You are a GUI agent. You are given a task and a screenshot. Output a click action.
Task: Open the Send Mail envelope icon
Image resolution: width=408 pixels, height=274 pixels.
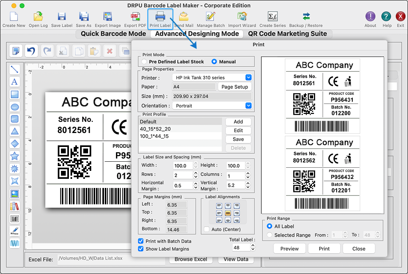[x=184, y=17]
